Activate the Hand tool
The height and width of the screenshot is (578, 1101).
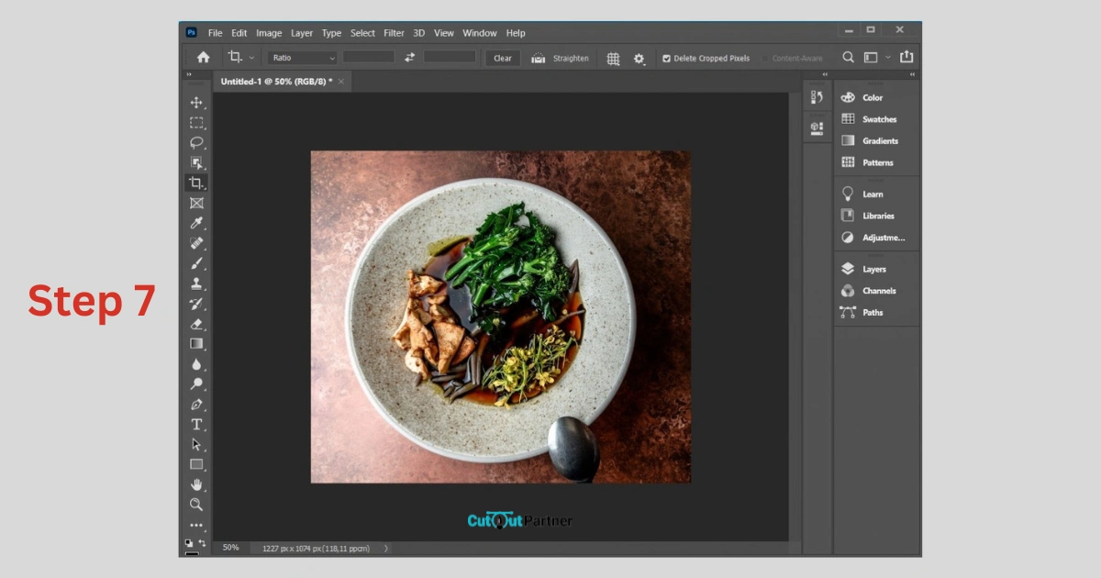tap(196, 484)
